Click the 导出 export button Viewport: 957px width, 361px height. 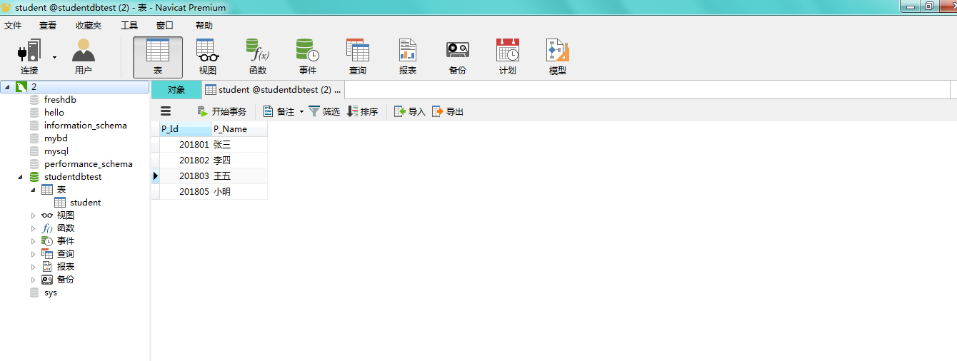[448, 111]
